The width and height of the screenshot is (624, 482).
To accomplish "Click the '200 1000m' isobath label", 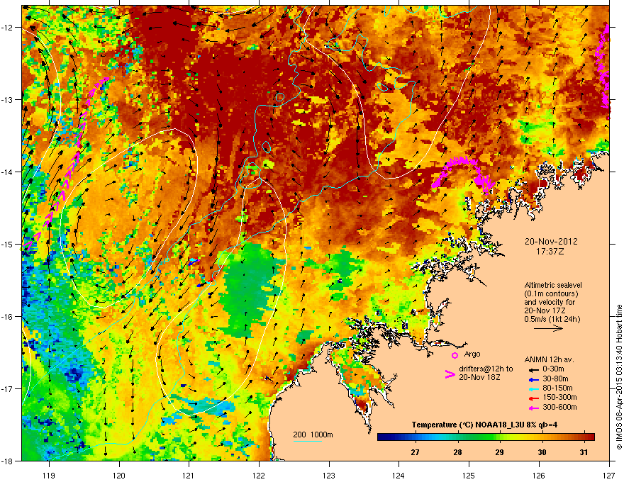I will (313, 435).
